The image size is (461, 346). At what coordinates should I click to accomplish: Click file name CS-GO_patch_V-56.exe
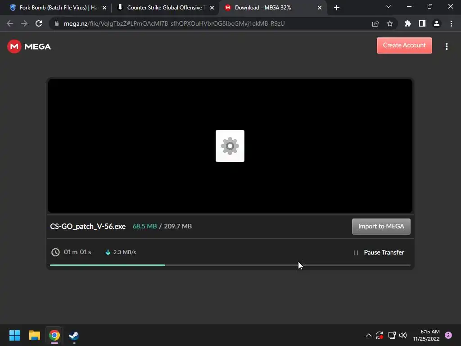pyautogui.click(x=88, y=226)
